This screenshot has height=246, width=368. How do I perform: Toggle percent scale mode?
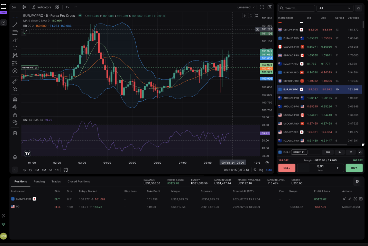(x=255, y=170)
